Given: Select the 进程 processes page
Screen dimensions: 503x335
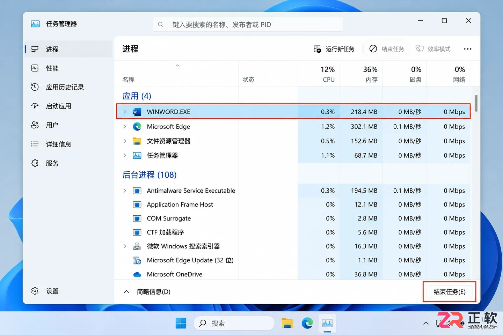Looking at the screenshot, I should pyautogui.click(x=68, y=49).
